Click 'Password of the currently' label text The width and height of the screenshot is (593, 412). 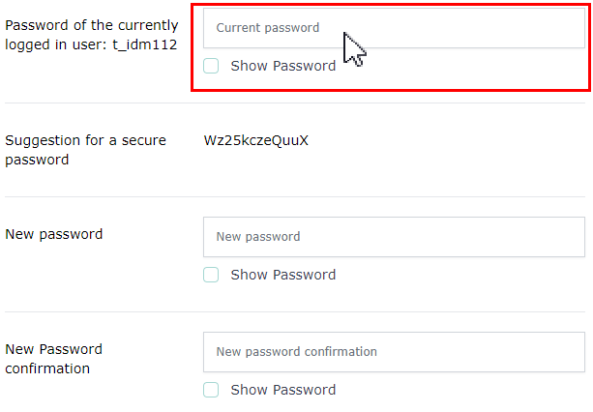92,25
